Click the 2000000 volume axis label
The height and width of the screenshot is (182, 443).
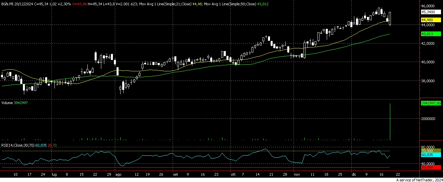[428, 118]
